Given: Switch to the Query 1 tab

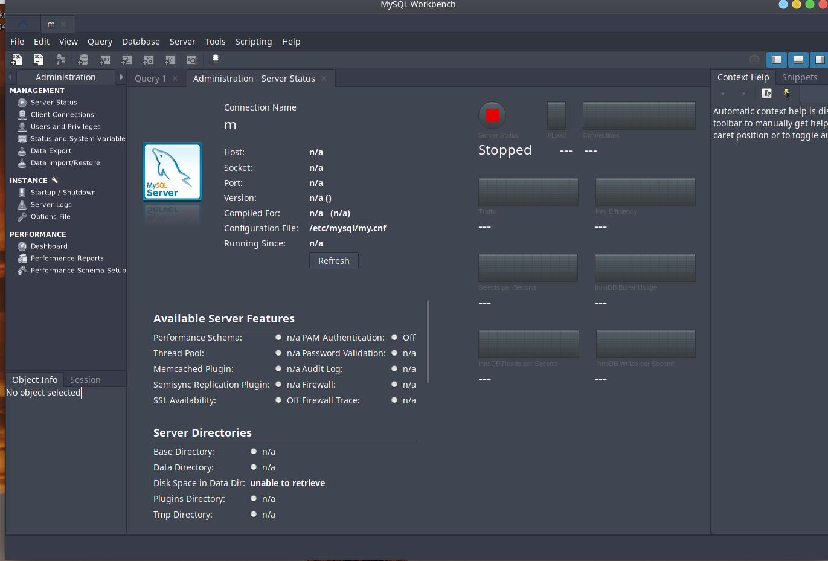Looking at the screenshot, I should point(150,79).
